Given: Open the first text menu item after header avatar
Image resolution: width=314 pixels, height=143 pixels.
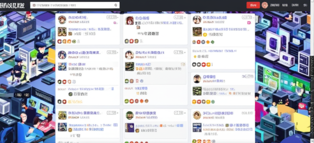Looking at the screenshot, I should [x=275, y=5].
